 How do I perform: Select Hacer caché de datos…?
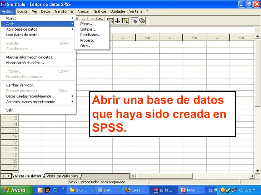click(38, 63)
